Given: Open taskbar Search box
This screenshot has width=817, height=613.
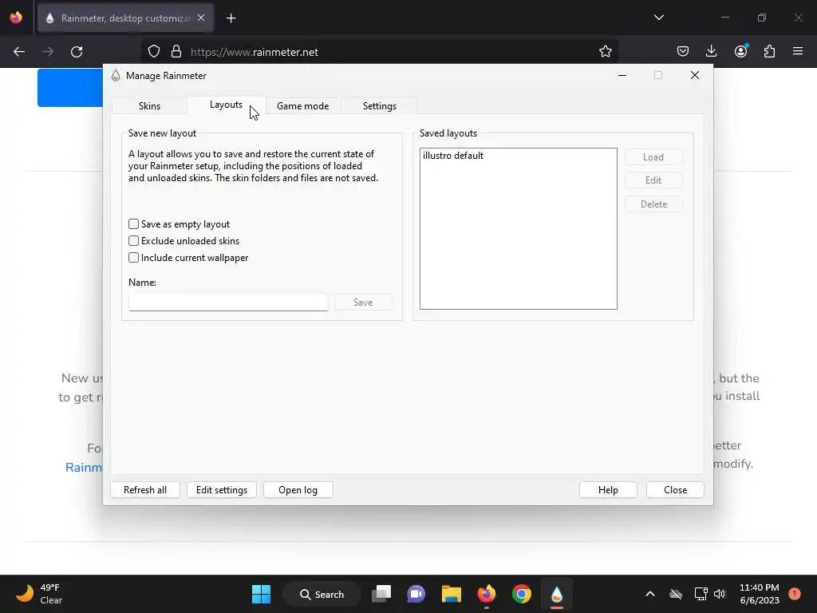Looking at the screenshot, I should coord(322,594).
